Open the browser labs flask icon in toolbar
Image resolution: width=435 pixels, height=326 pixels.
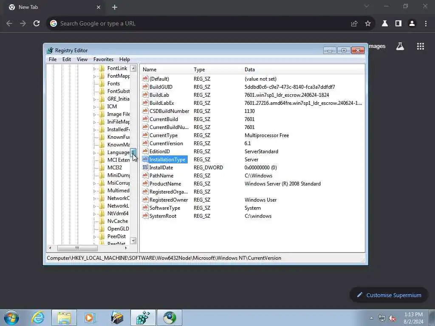[385, 24]
